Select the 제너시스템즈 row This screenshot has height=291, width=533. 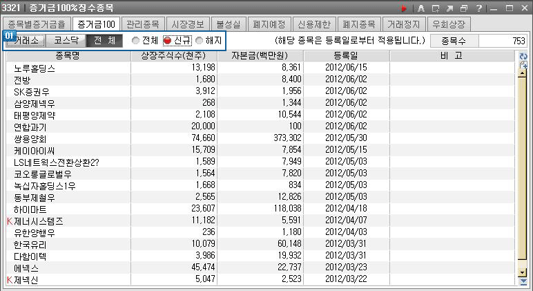coord(260,220)
